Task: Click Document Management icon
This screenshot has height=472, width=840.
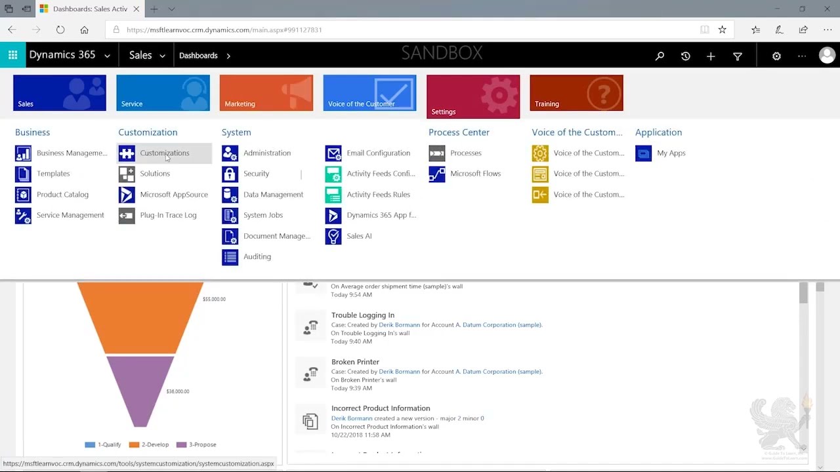Action: tap(230, 236)
